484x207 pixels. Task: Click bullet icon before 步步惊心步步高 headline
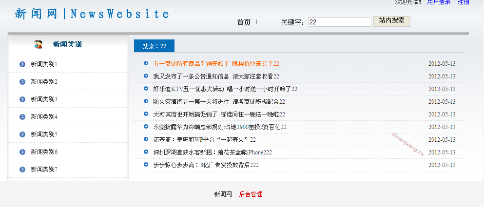tap(146, 165)
